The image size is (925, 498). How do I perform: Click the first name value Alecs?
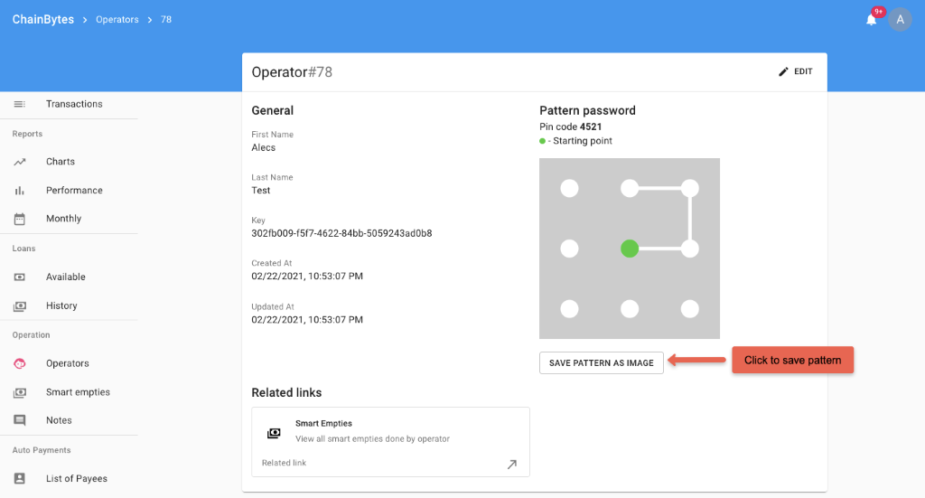[x=263, y=147]
